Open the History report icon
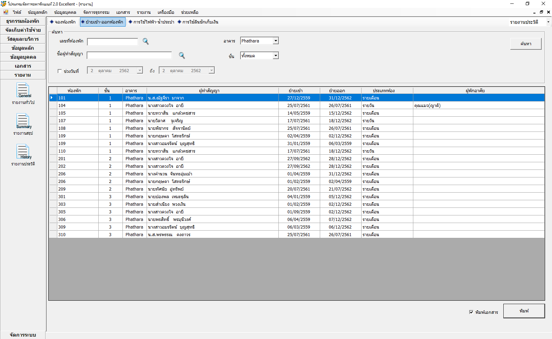This screenshot has width=552, height=339. tap(23, 152)
